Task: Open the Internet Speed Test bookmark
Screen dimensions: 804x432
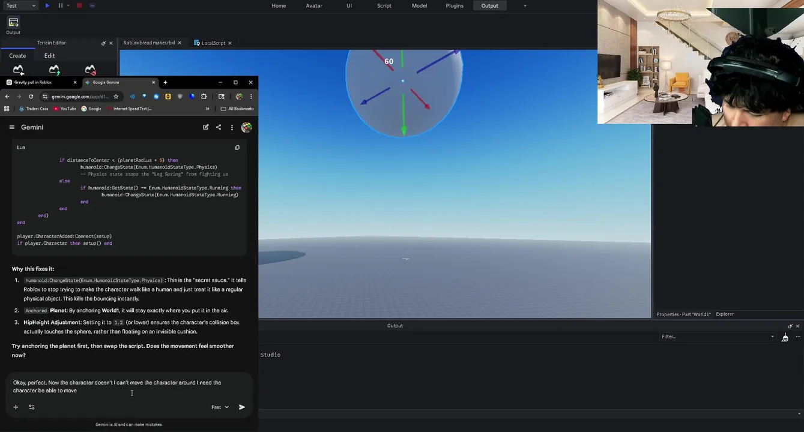Action: click(x=129, y=109)
